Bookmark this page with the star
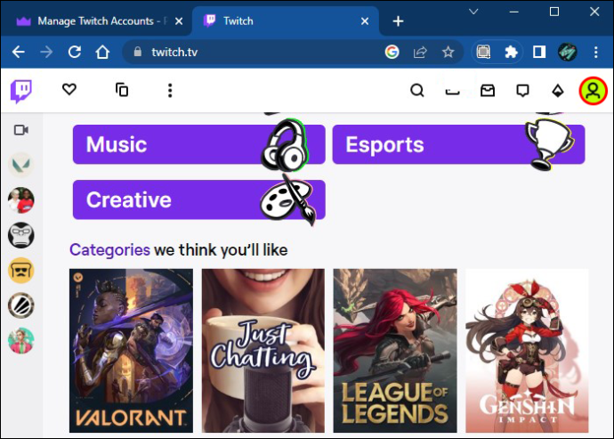614x439 pixels. [448, 52]
